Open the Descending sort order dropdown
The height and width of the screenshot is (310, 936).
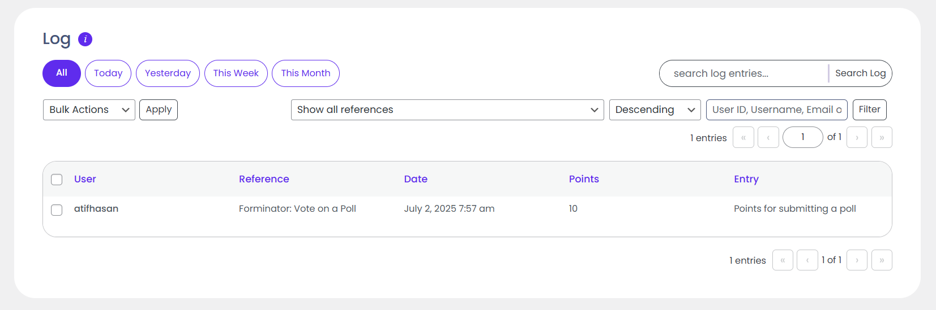[x=655, y=110]
